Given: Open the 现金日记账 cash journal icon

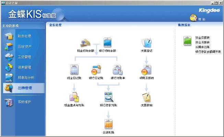Looking at the screenshot, I should 74,70.
